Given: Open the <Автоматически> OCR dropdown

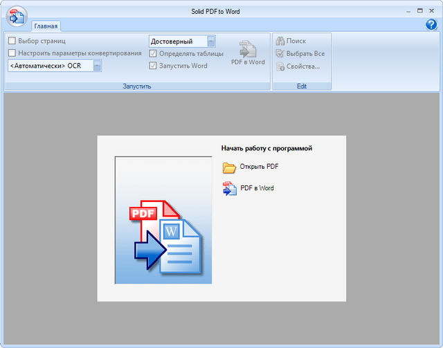Looking at the screenshot, I should point(97,66).
